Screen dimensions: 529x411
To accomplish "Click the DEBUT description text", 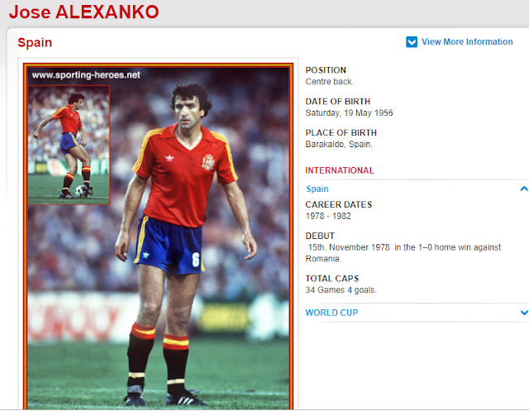I will pyautogui.click(x=403, y=253).
